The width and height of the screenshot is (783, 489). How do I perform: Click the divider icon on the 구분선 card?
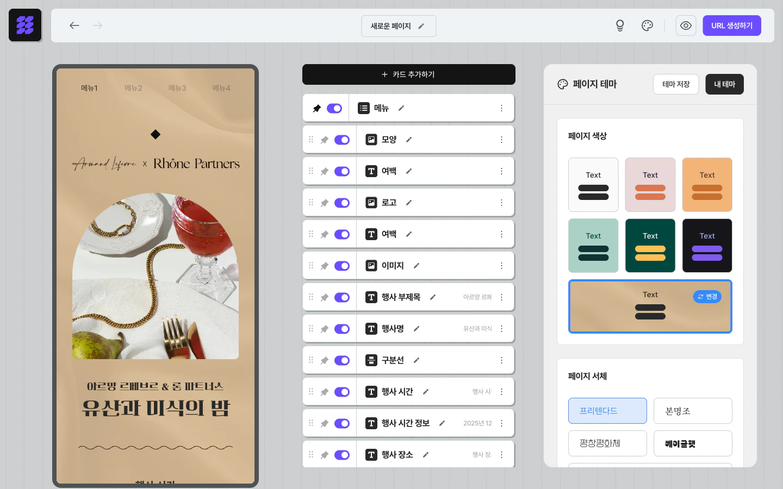[x=371, y=360]
